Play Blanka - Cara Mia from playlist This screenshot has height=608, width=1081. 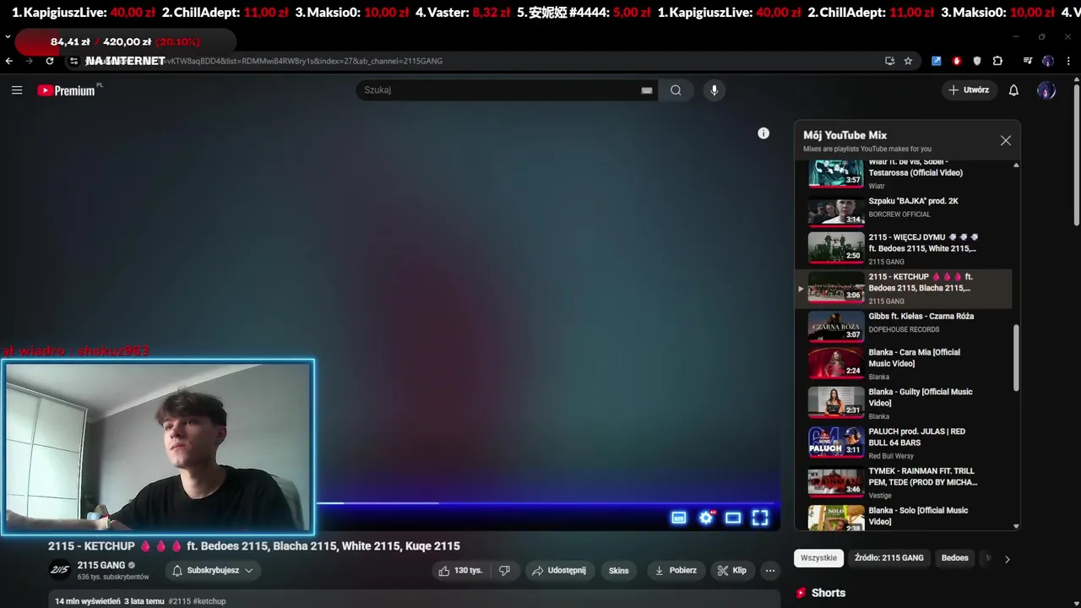pyautogui.click(x=904, y=364)
